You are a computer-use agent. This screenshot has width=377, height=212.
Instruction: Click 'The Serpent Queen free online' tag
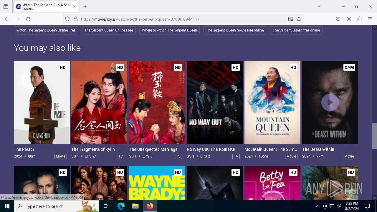click(x=296, y=30)
